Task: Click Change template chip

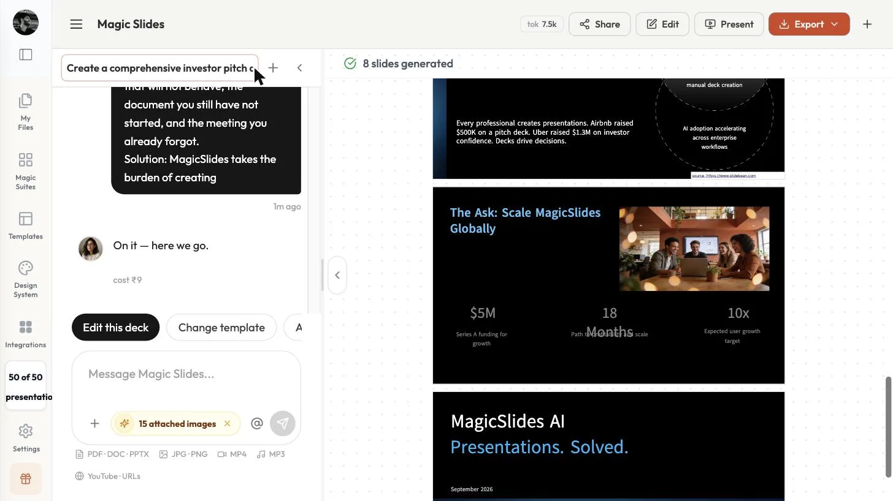Action: coord(221,327)
